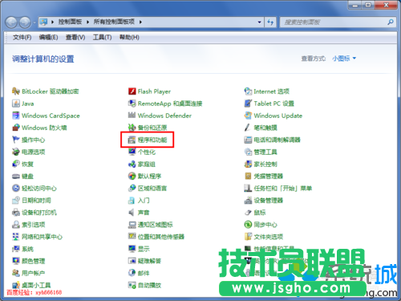The image size is (401, 301).
Task: Open 键盘 keyboard icon
Action: (16, 176)
